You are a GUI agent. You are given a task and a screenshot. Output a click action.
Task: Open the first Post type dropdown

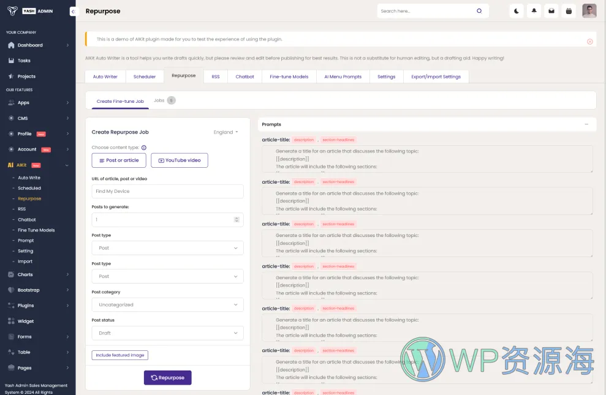coord(167,248)
